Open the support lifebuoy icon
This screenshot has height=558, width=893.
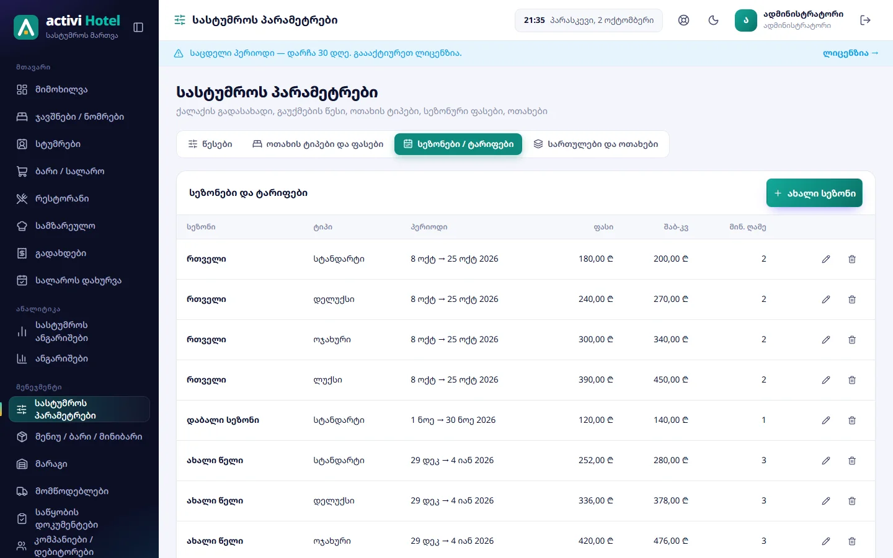683,20
